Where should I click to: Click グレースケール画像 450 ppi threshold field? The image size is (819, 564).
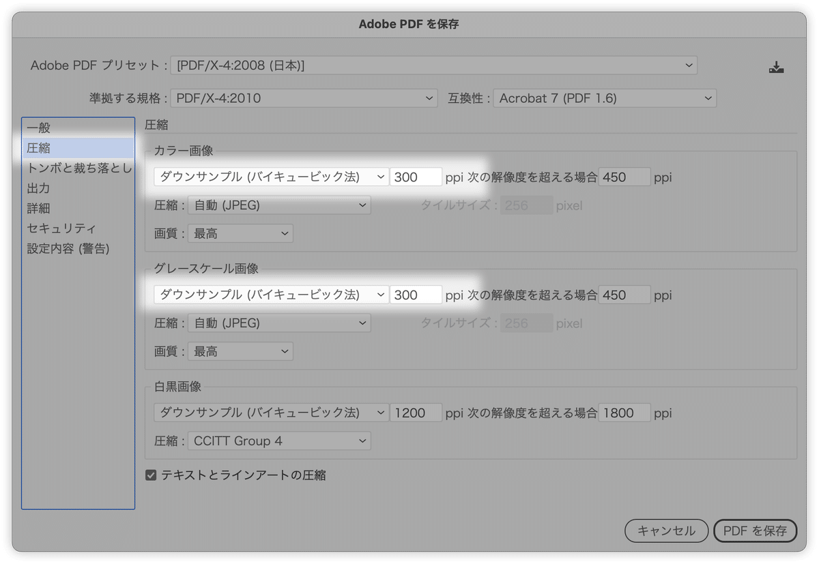[x=624, y=295]
